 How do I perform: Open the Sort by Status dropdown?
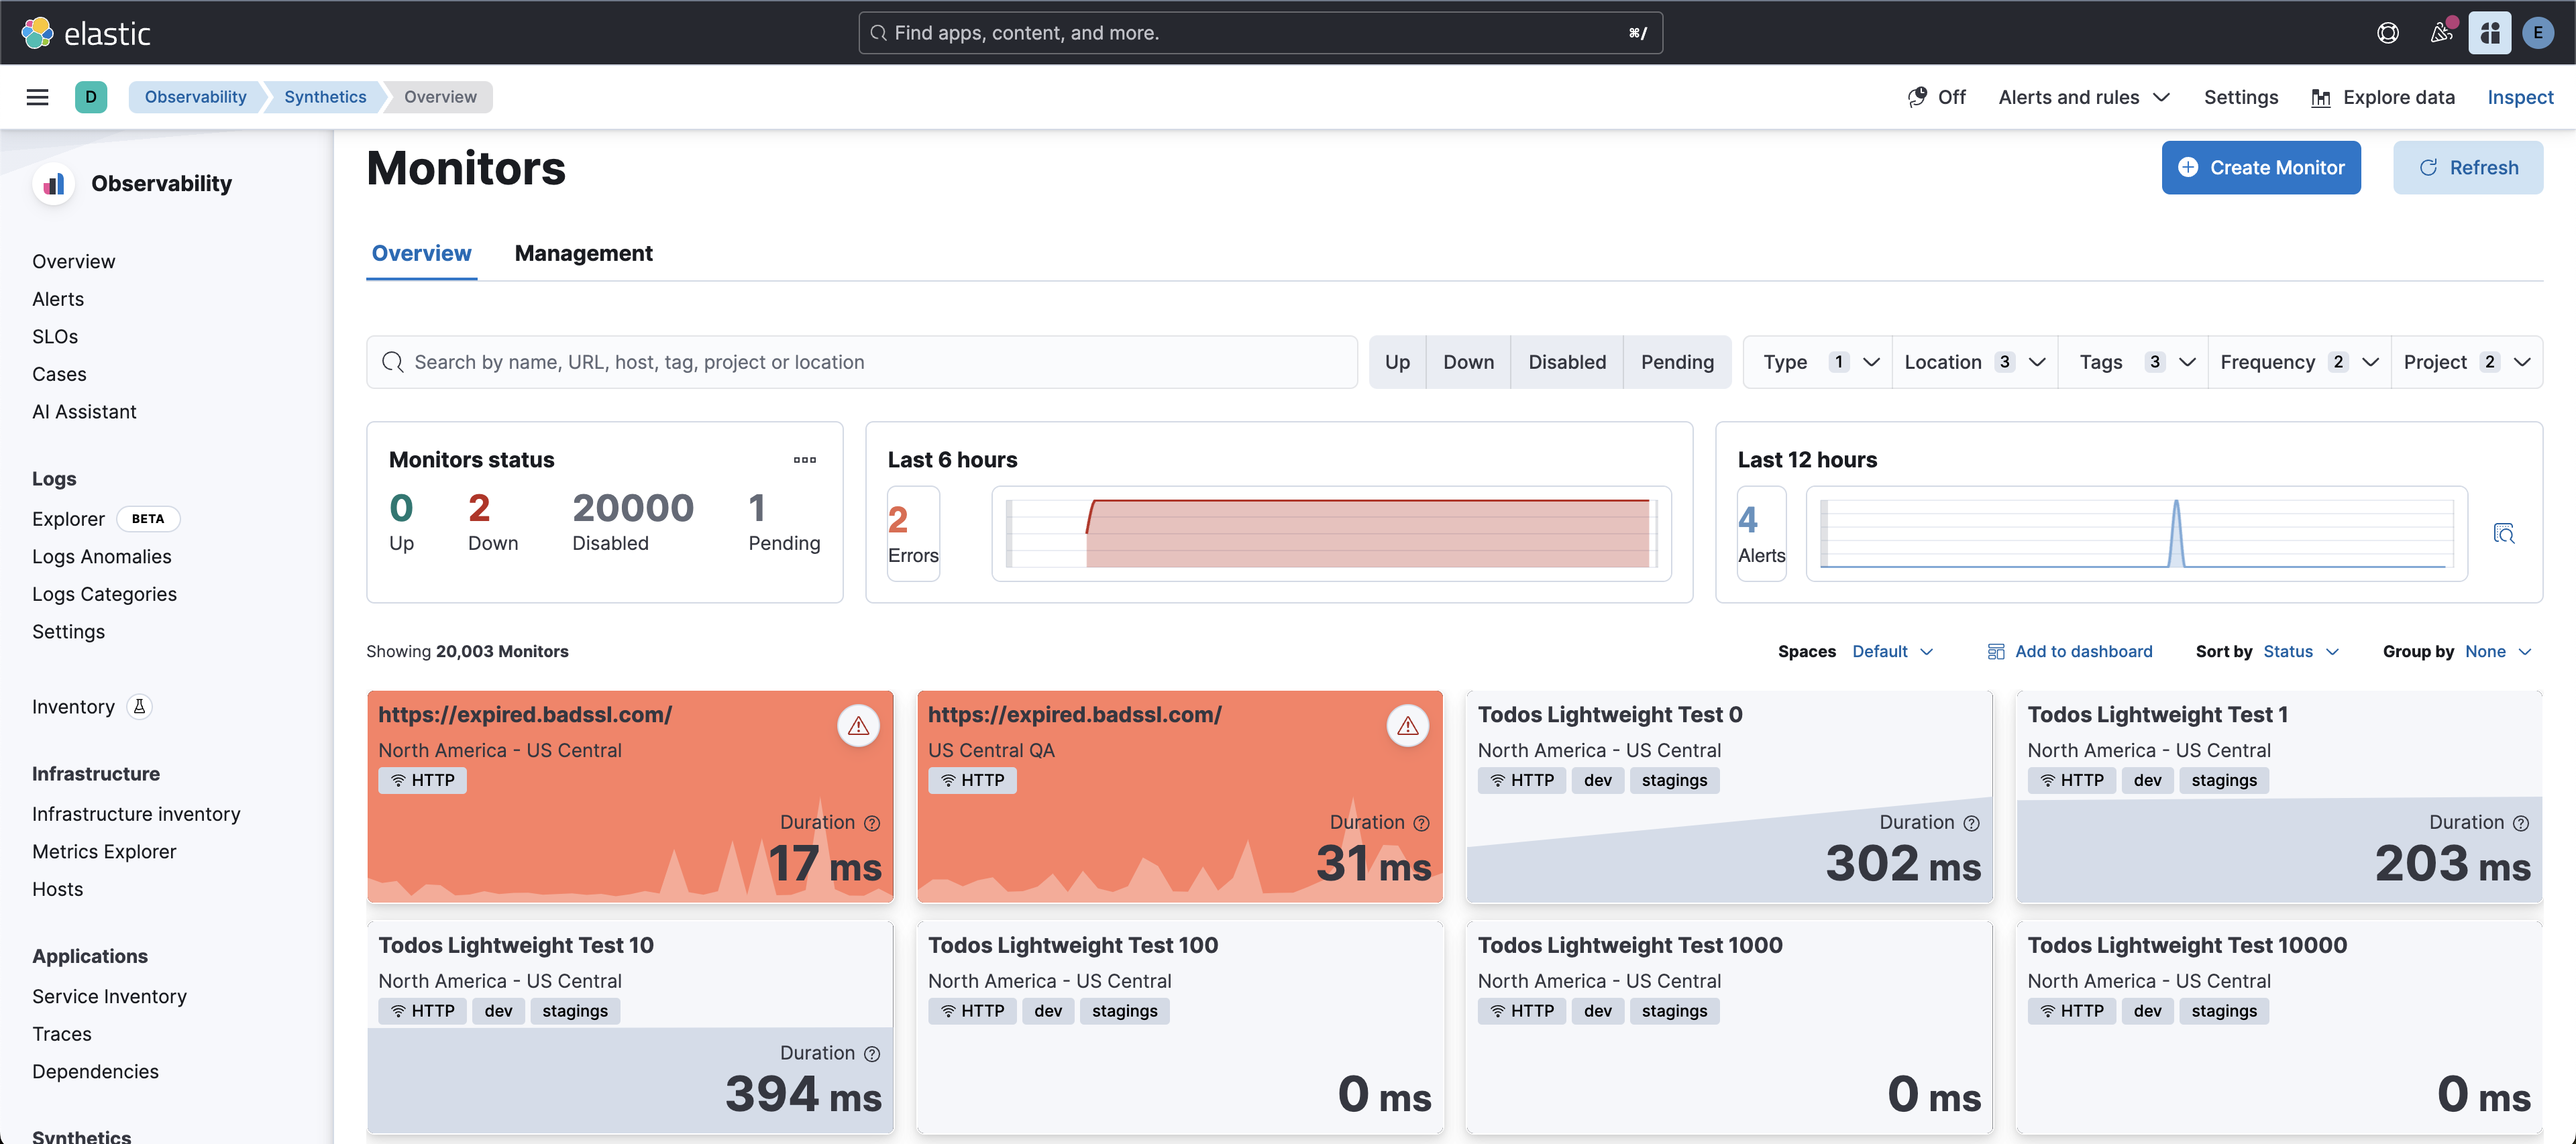pyautogui.click(x=2300, y=652)
